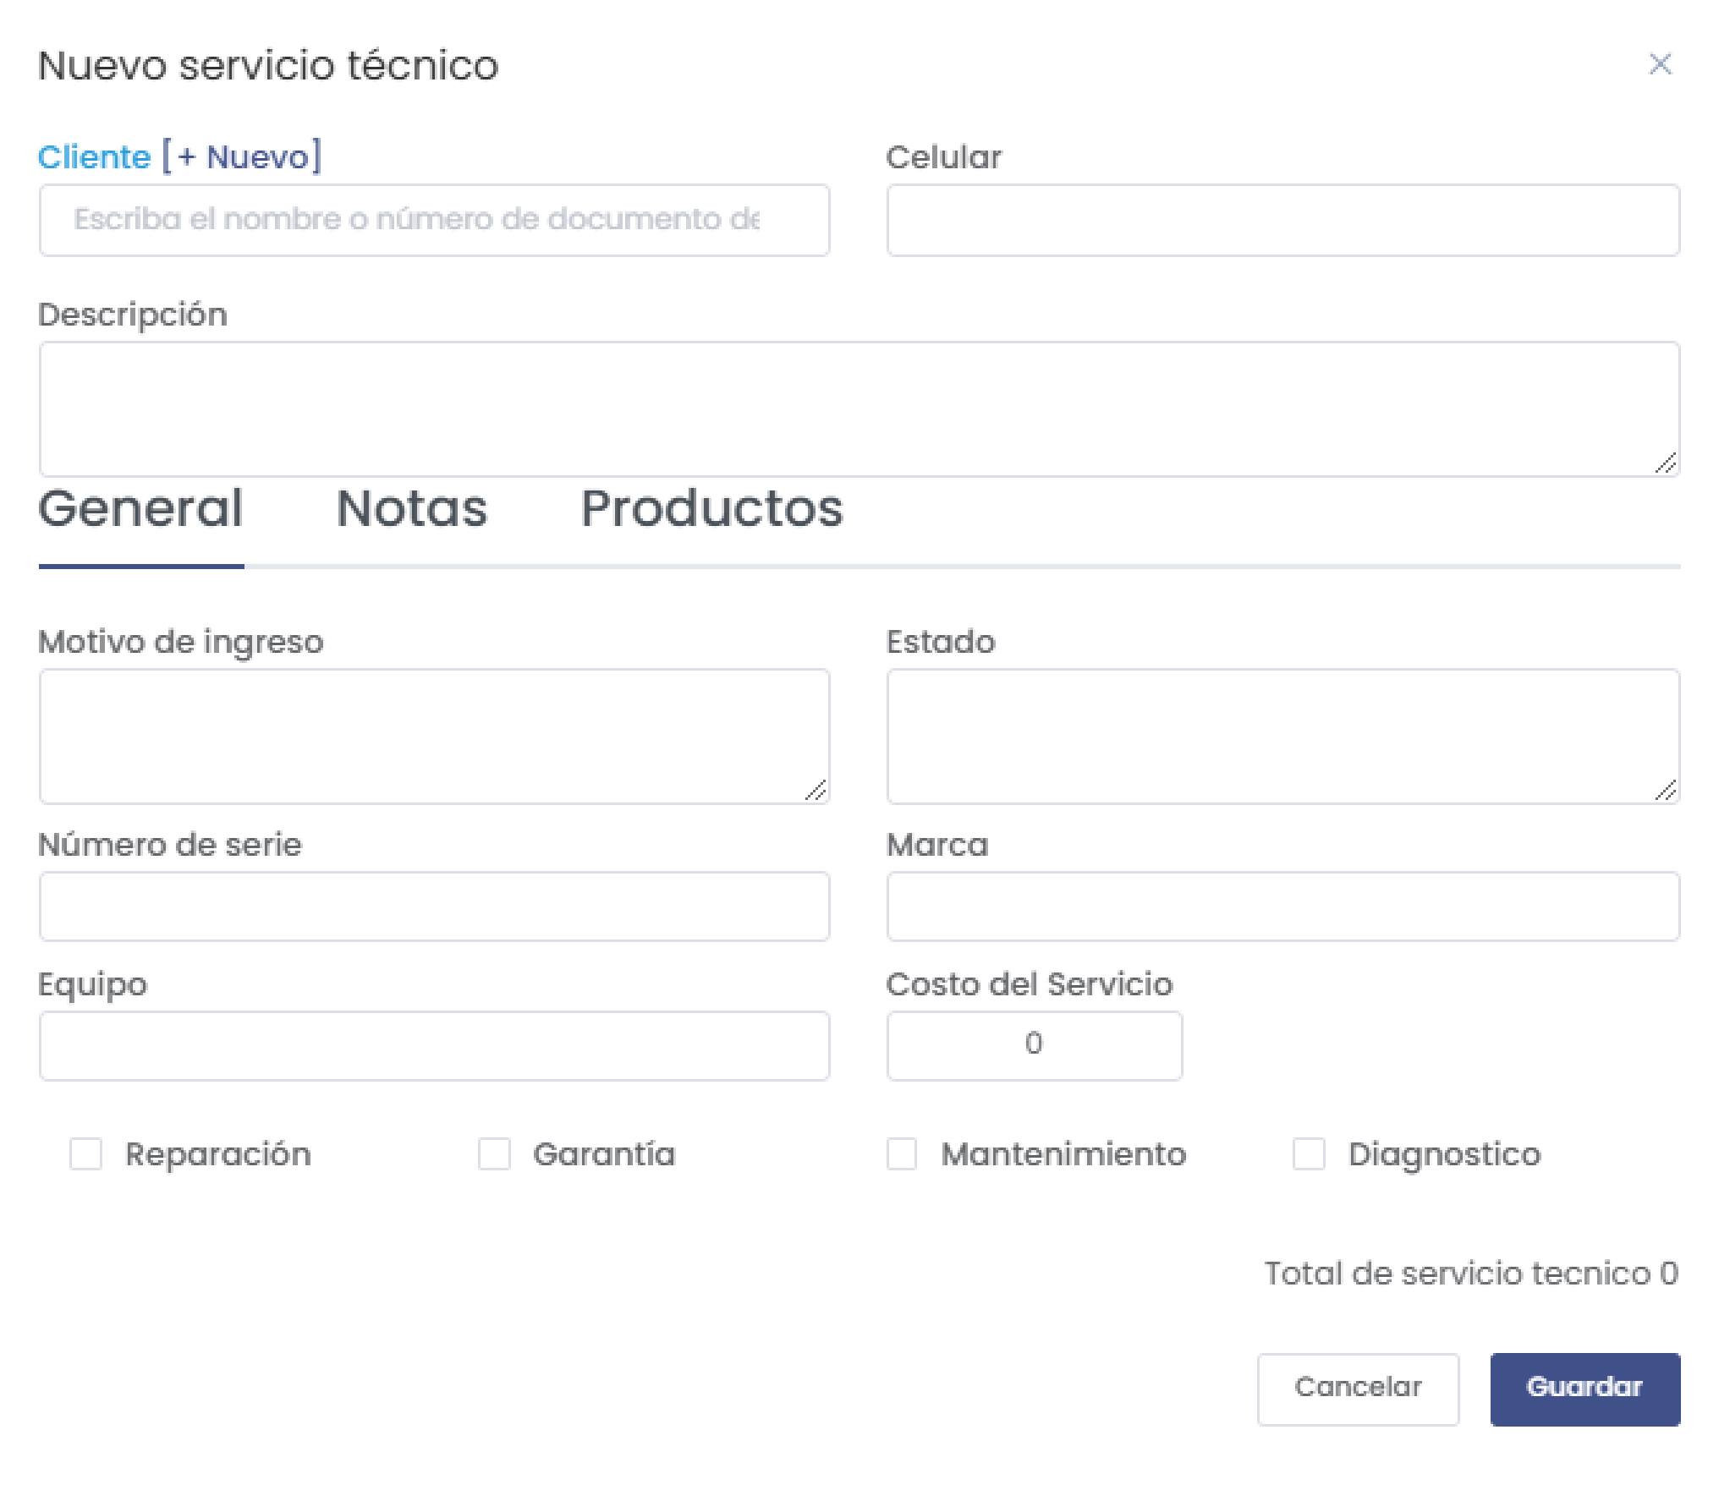The width and height of the screenshot is (1719, 1490).
Task: Check the Diagnostico option
Action: [x=1310, y=1154]
